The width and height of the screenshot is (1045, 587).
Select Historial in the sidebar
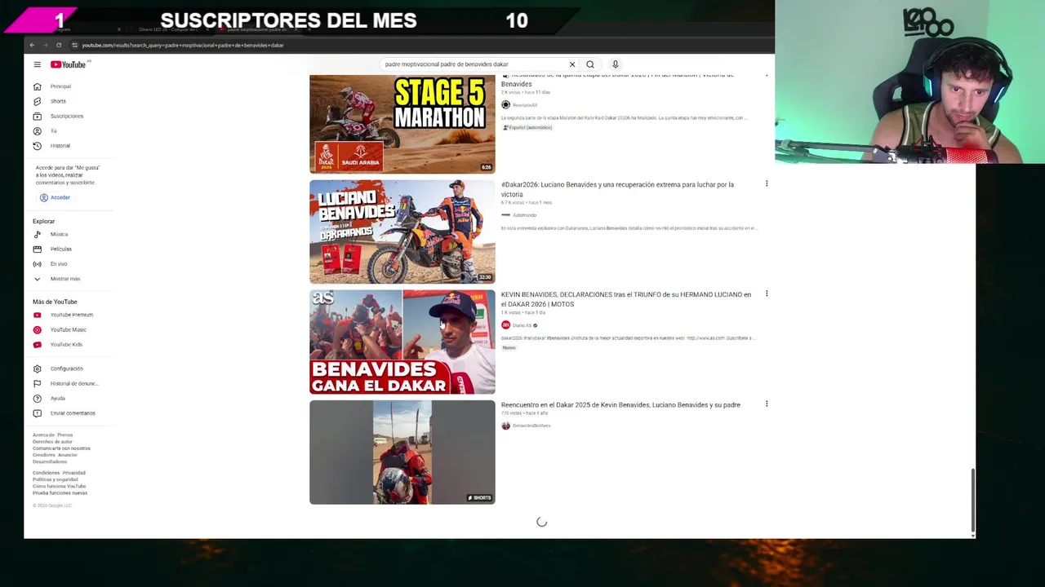click(60, 146)
